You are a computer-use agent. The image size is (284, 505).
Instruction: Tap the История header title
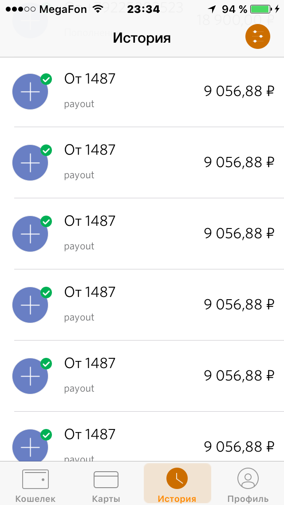pos(142,38)
